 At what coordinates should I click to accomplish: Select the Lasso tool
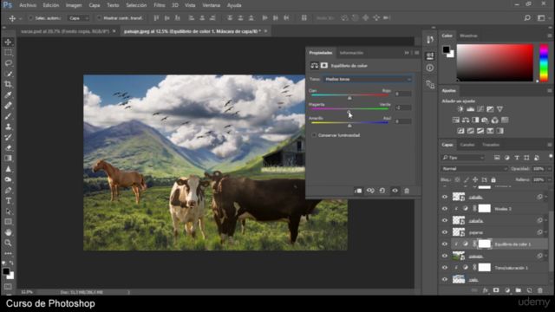coord(8,63)
